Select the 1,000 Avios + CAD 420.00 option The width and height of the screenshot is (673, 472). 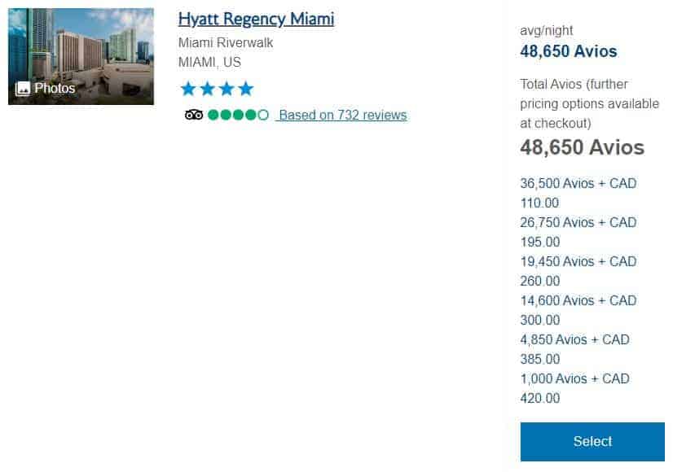(574, 388)
